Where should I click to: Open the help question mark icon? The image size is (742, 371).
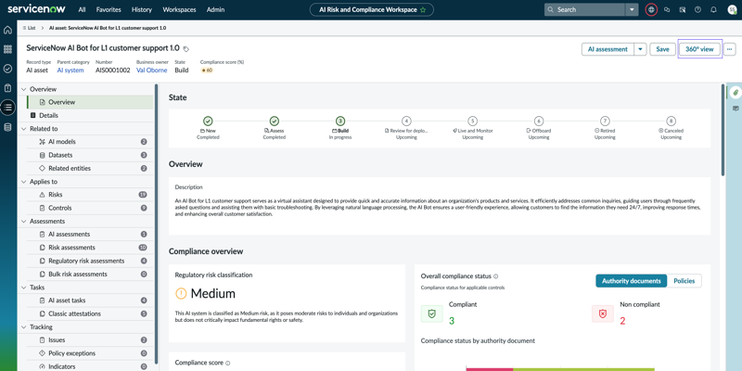(697, 9)
